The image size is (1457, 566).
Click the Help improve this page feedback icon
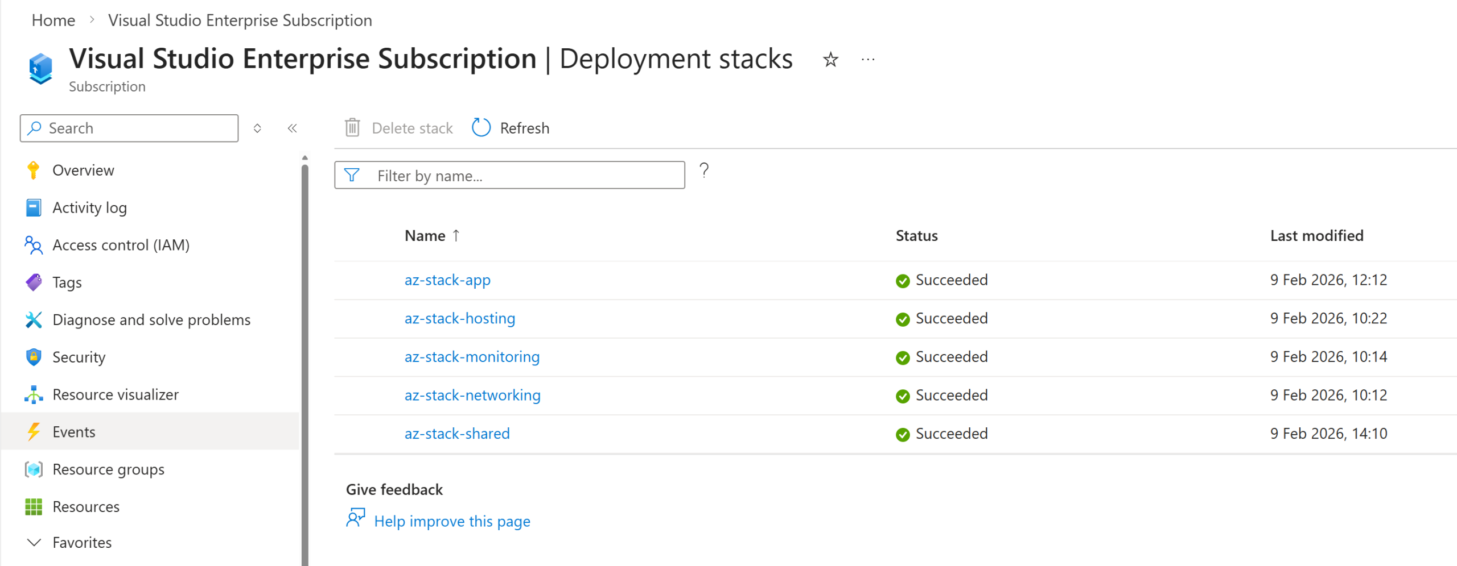pyautogui.click(x=356, y=519)
